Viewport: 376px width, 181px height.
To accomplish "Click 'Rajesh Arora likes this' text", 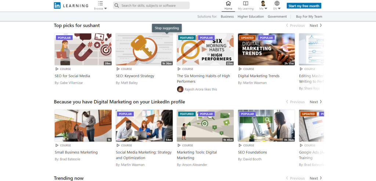I will coord(201,89).
